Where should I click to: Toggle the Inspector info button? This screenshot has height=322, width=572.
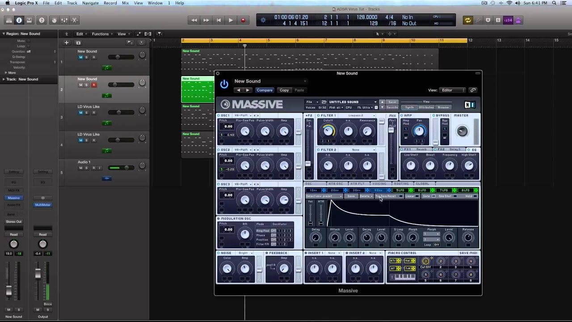tap(19, 20)
